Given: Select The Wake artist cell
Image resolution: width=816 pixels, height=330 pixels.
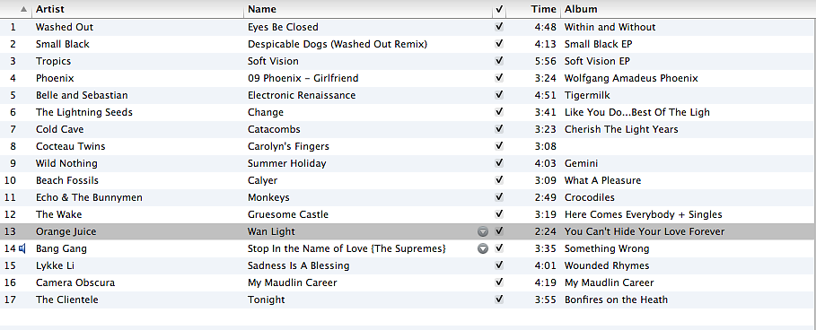Looking at the screenshot, I should point(59,214).
